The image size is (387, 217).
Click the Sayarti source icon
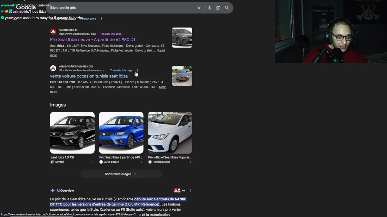pos(52,162)
